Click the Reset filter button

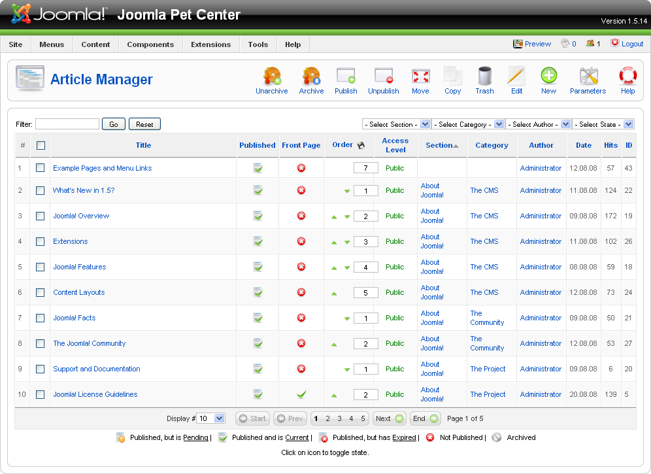point(144,124)
